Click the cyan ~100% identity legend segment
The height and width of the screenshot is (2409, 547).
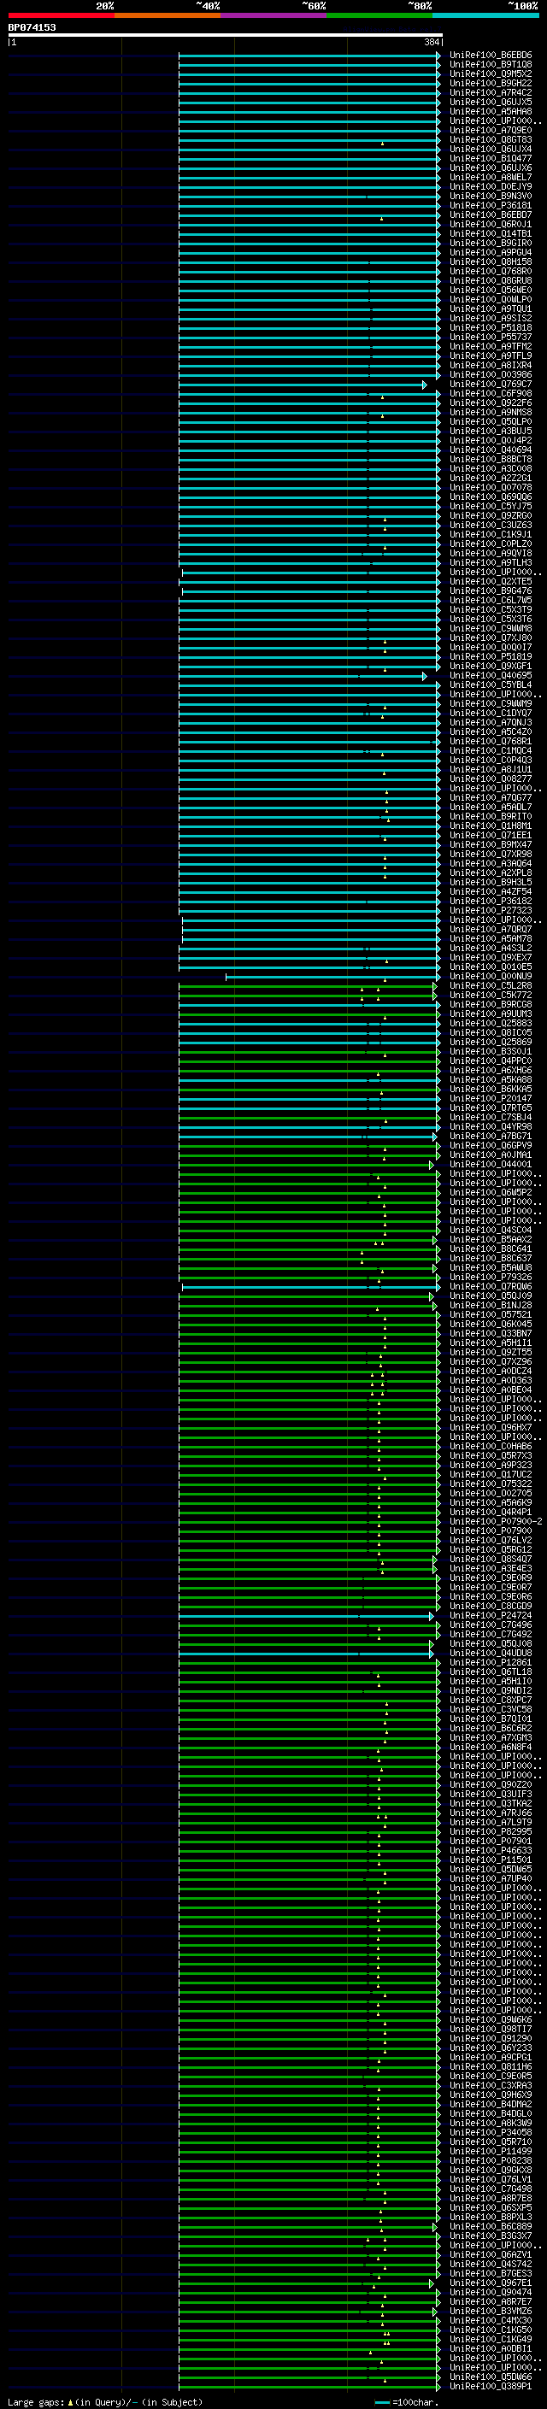(x=486, y=15)
